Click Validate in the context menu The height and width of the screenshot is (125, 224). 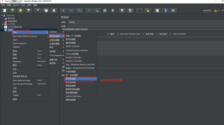30,47
